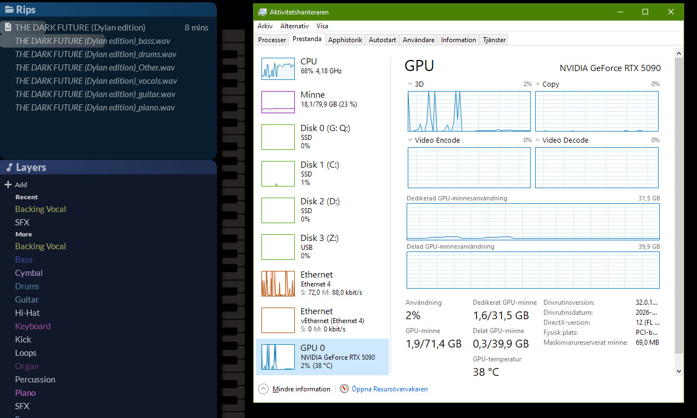Open the Autostart tab
The height and width of the screenshot is (418, 697).
click(x=382, y=40)
